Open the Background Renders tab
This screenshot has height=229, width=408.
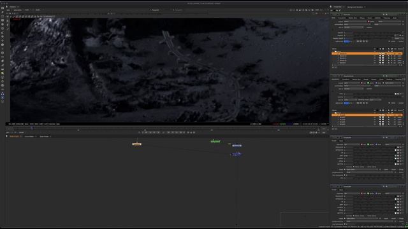(x=355, y=7)
